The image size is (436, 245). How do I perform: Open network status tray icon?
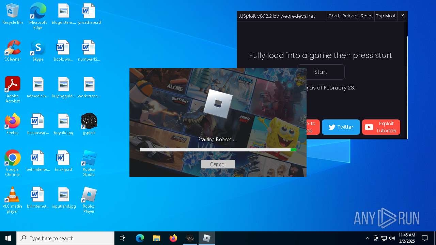tap(384, 238)
